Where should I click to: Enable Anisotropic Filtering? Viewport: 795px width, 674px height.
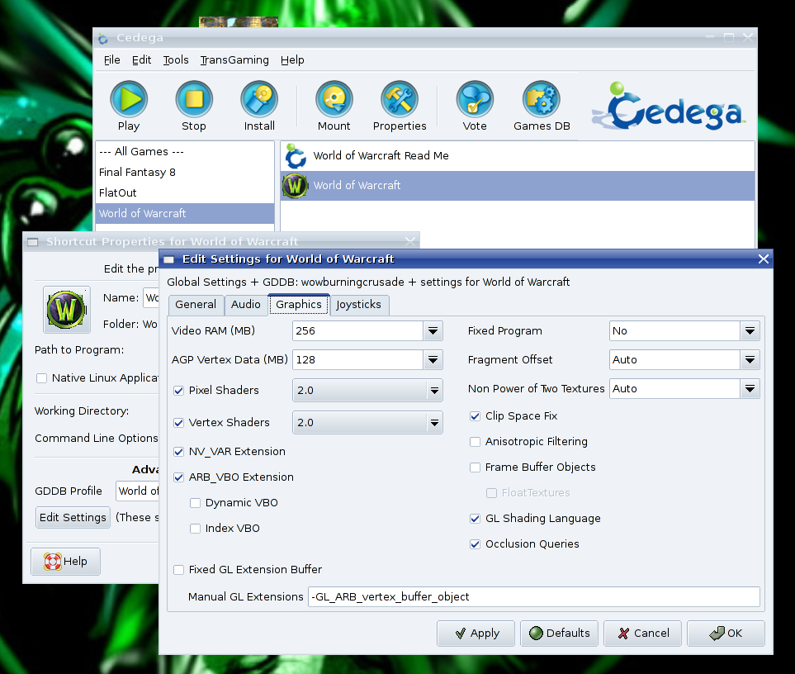point(475,442)
